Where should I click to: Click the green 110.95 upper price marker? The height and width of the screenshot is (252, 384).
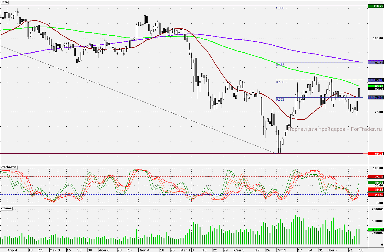pos(376,5)
